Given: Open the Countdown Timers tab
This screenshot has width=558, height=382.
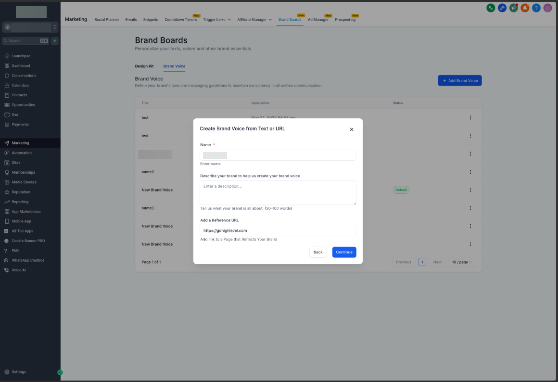Looking at the screenshot, I should tap(180, 20).
